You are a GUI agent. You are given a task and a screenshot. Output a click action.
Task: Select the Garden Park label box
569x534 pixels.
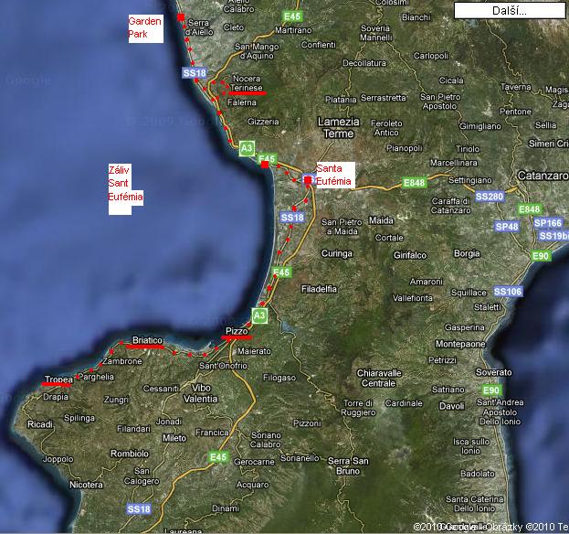(145, 27)
